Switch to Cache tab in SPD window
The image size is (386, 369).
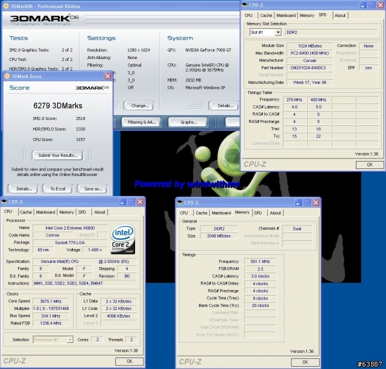tap(266, 16)
